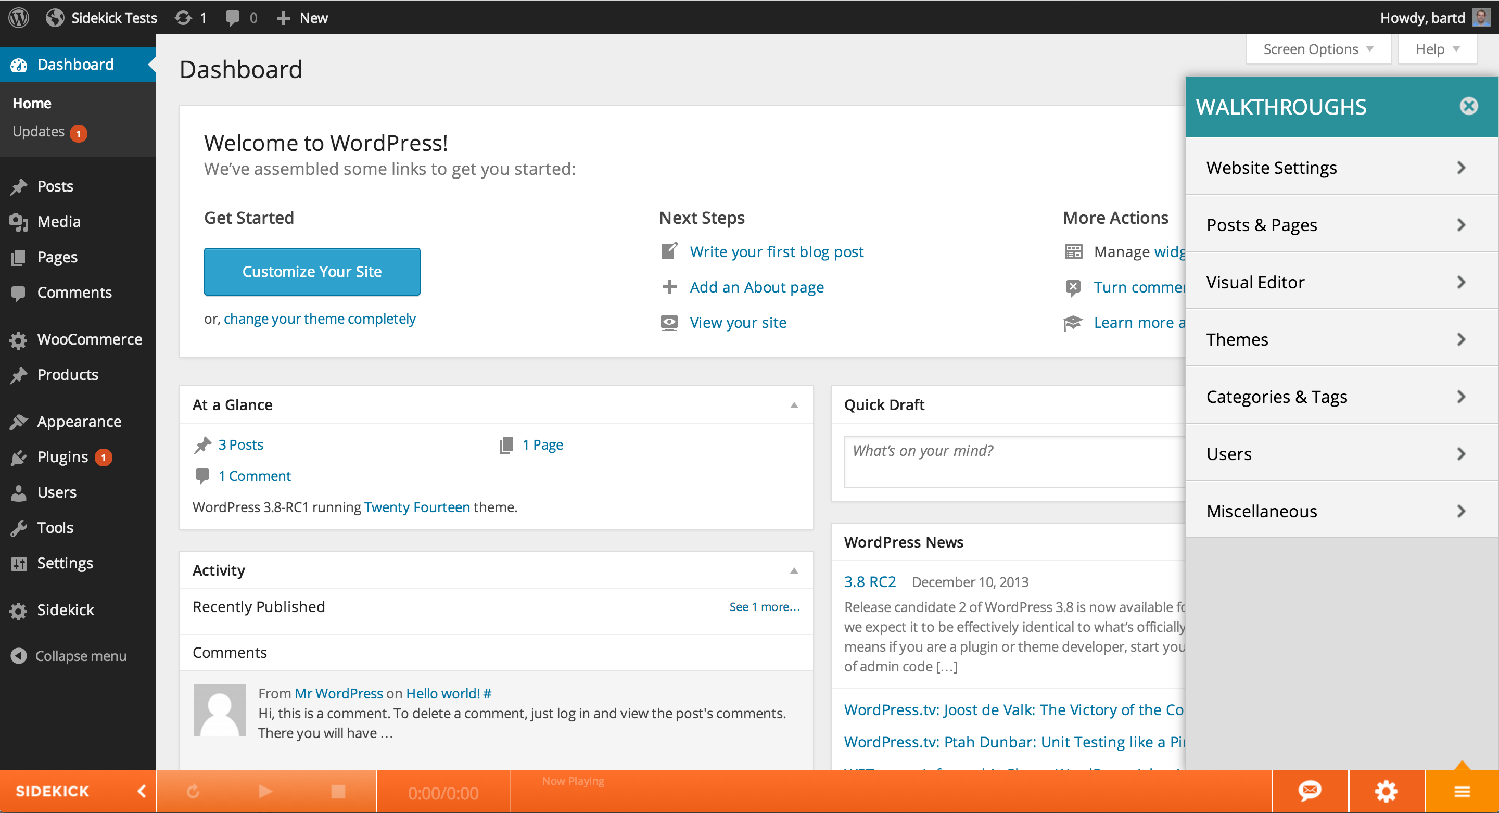Image resolution: width=1499 pixels, height=813 pixels.
Task: Open the comments bubble in admin bar
Action: coord(241,18)
